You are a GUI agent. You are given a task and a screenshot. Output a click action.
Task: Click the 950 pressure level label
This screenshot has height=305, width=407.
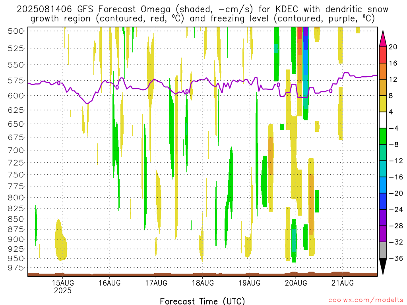pos(16,259)
